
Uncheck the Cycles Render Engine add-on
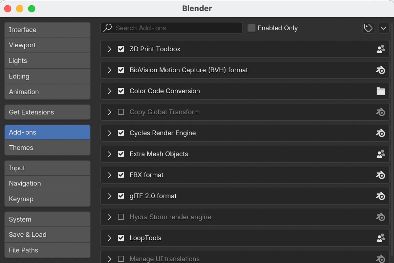click(121, 133)
